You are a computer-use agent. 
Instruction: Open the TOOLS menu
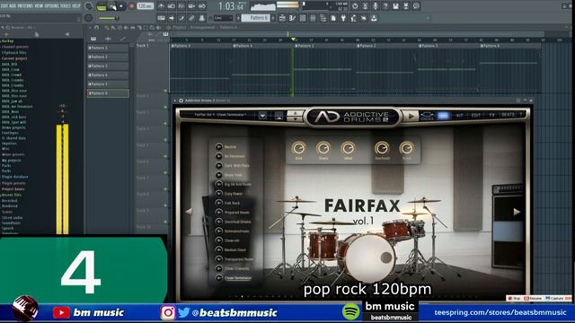(66, 6)
